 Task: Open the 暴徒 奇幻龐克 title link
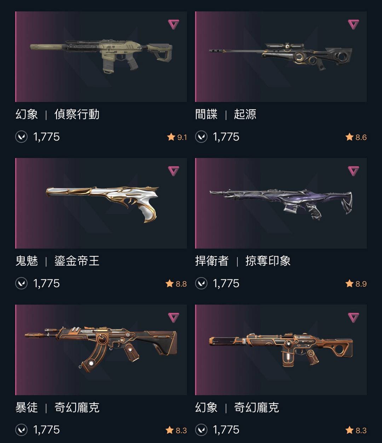tap(57, 408)
